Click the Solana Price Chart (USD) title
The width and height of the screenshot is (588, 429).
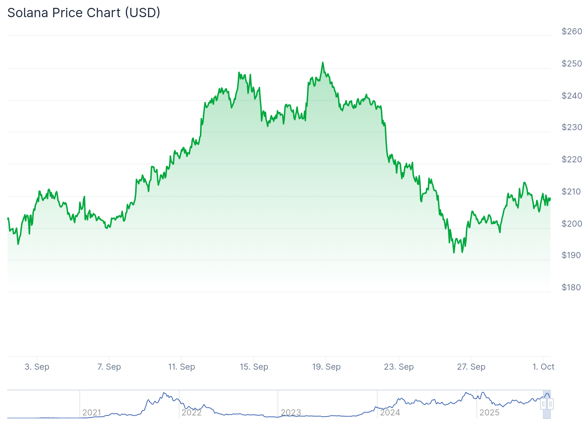point(84,13)
